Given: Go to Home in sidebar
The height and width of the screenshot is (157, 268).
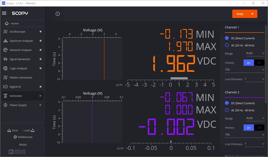Looking at the screenshot, I should pyautogui.click(x=23, y=23).
